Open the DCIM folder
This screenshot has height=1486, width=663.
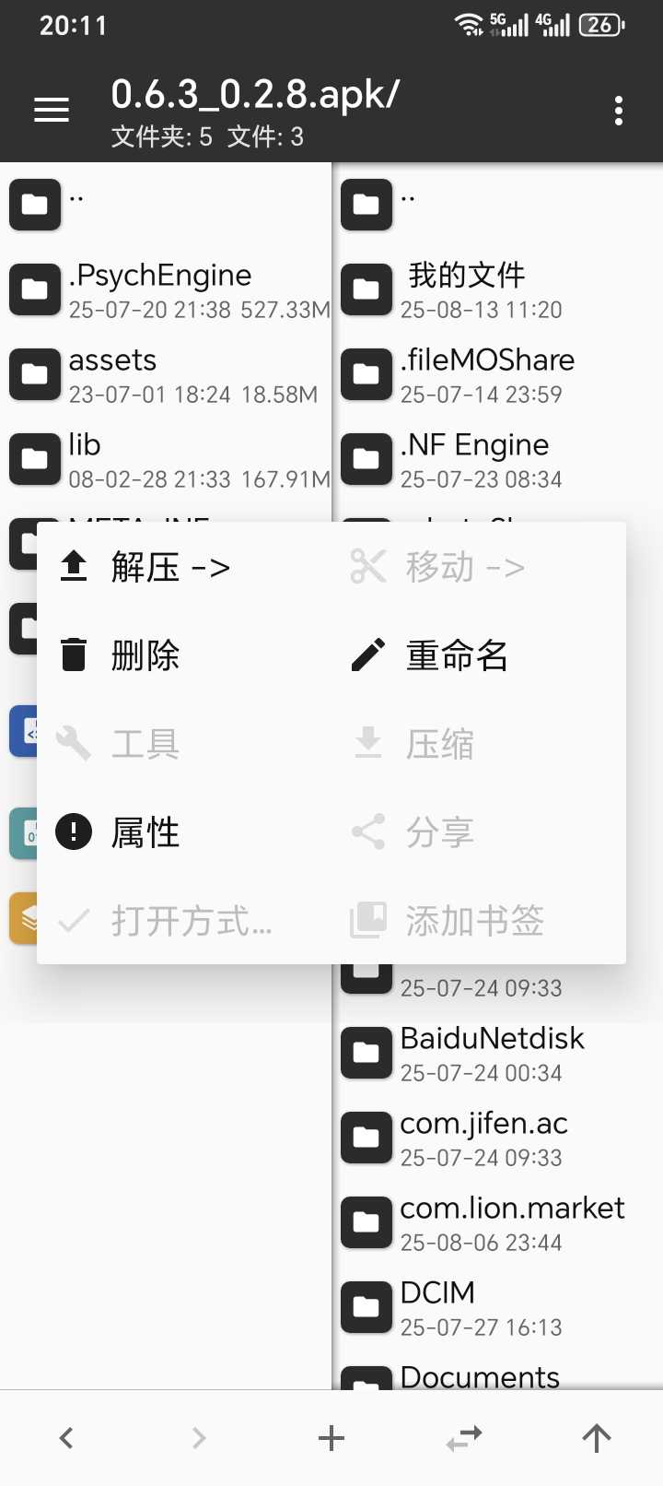pos(498,1307)
